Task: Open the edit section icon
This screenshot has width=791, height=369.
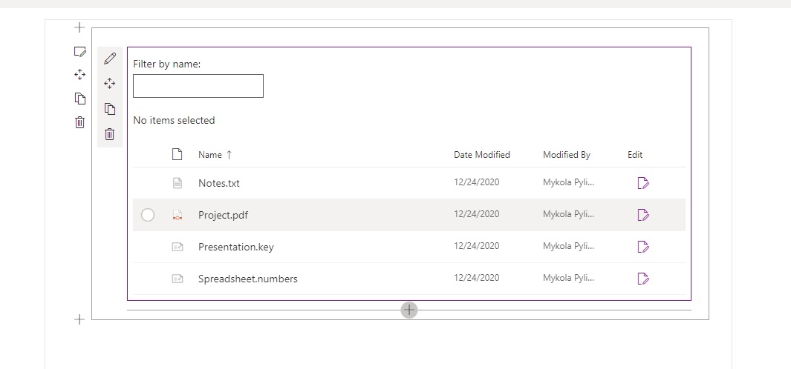Action: [x=79, y=51]
